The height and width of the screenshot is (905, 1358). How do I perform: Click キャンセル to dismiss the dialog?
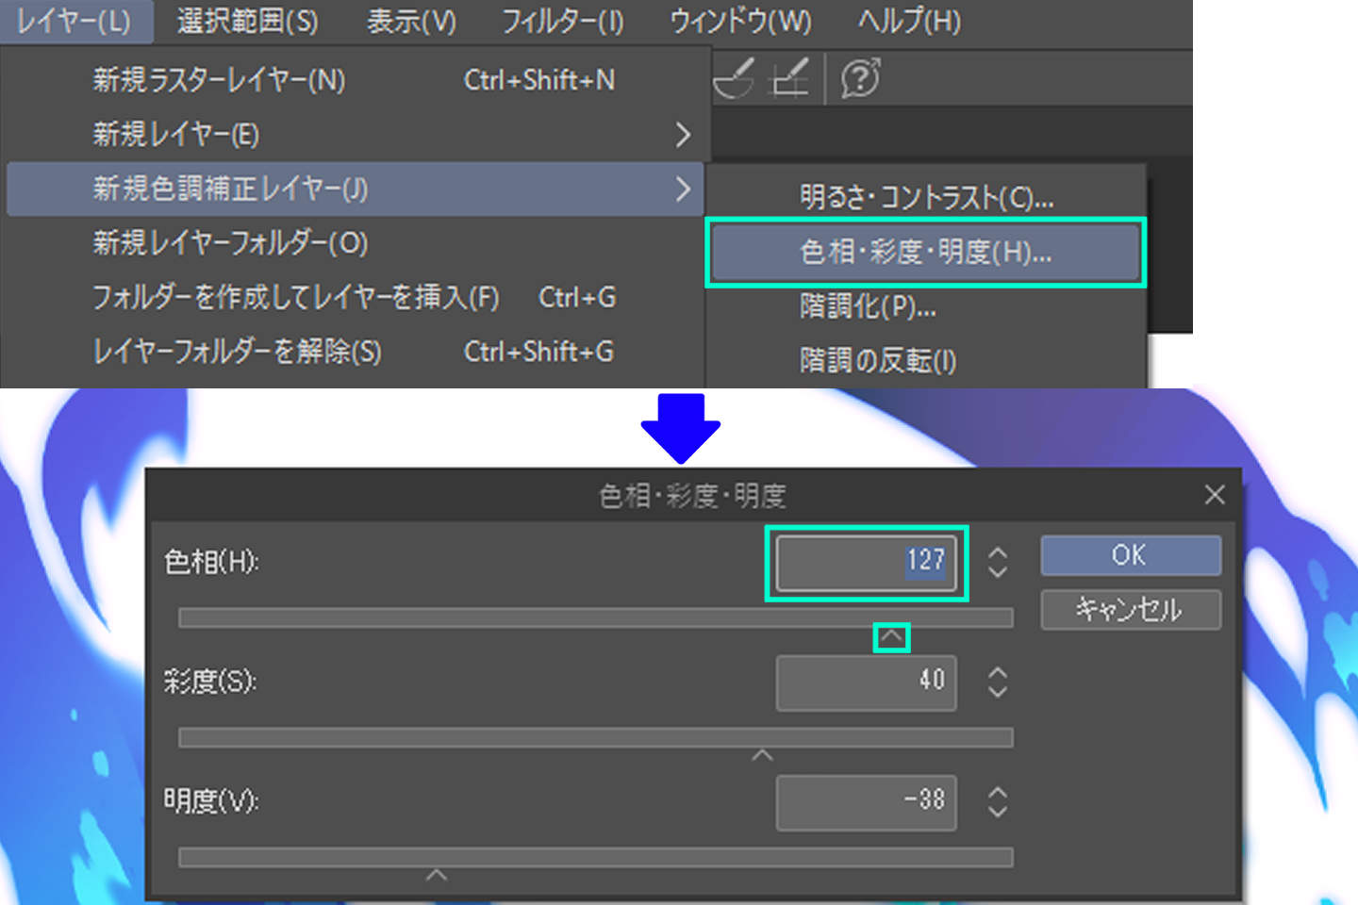(1130, 610)
